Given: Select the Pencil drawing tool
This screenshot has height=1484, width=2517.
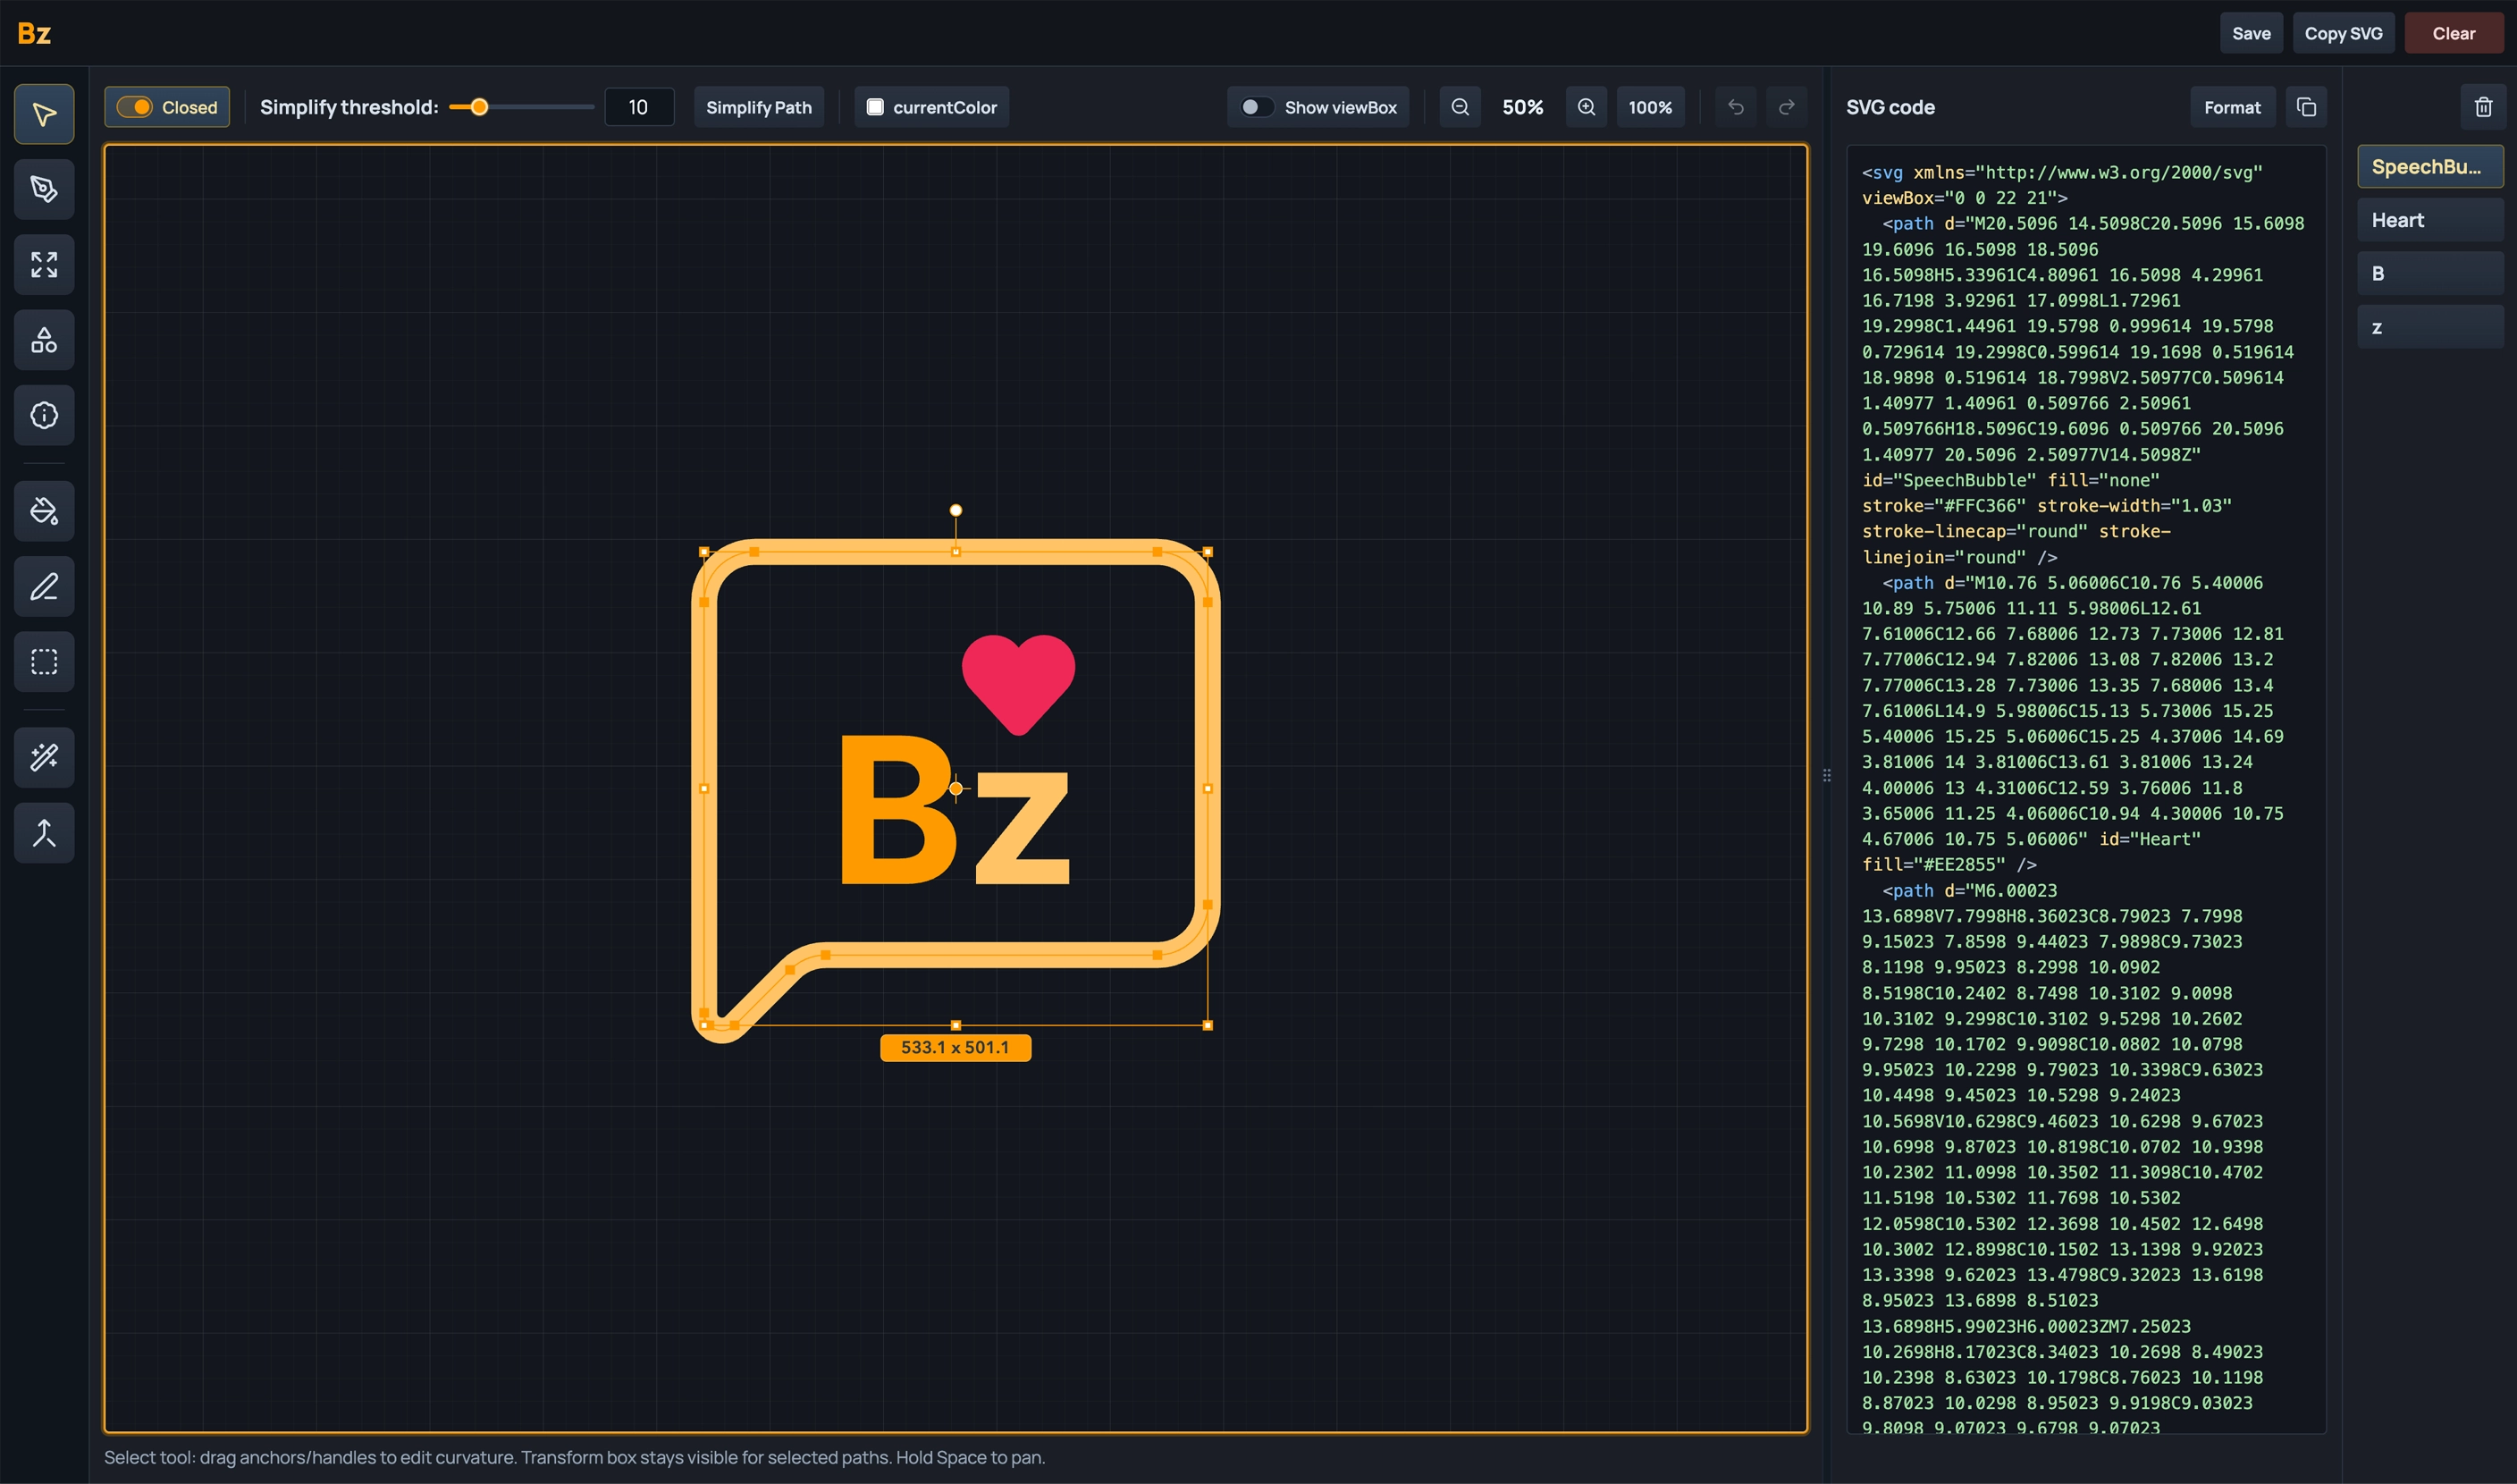Looking at the screenshot, I should (43, 586).
